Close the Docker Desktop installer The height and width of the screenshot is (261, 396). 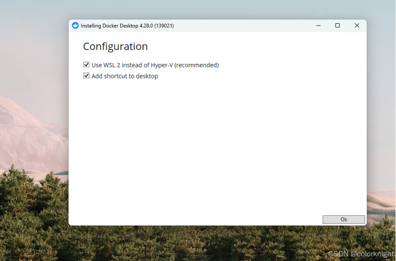coord(357,26)
